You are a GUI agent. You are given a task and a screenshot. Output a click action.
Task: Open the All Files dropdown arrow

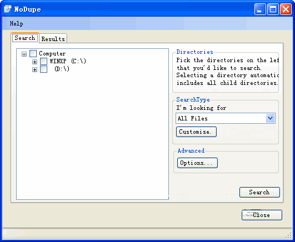pos(271,118)
